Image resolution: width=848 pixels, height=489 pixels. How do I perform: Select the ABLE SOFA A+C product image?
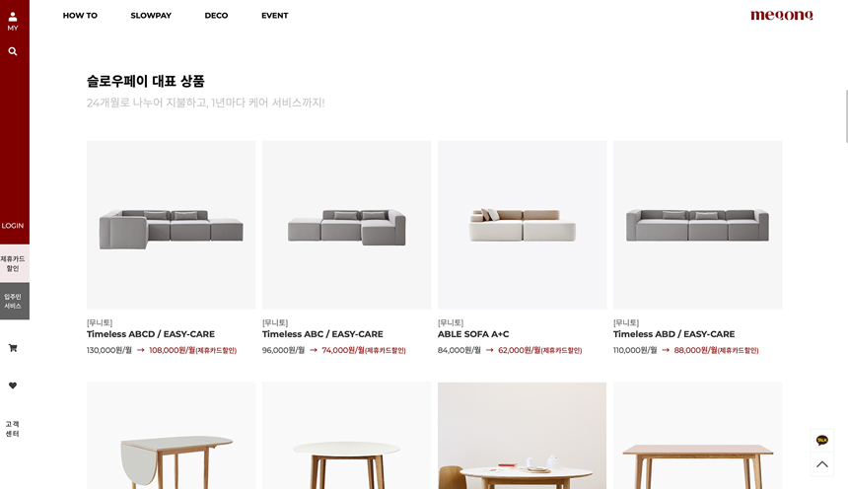click(522, 225)
